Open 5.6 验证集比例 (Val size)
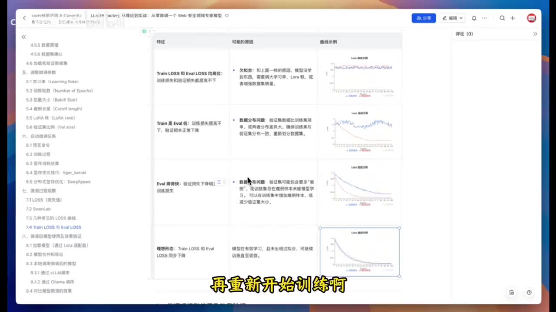Viewport: 556px width, 312px height. (50, 127)
